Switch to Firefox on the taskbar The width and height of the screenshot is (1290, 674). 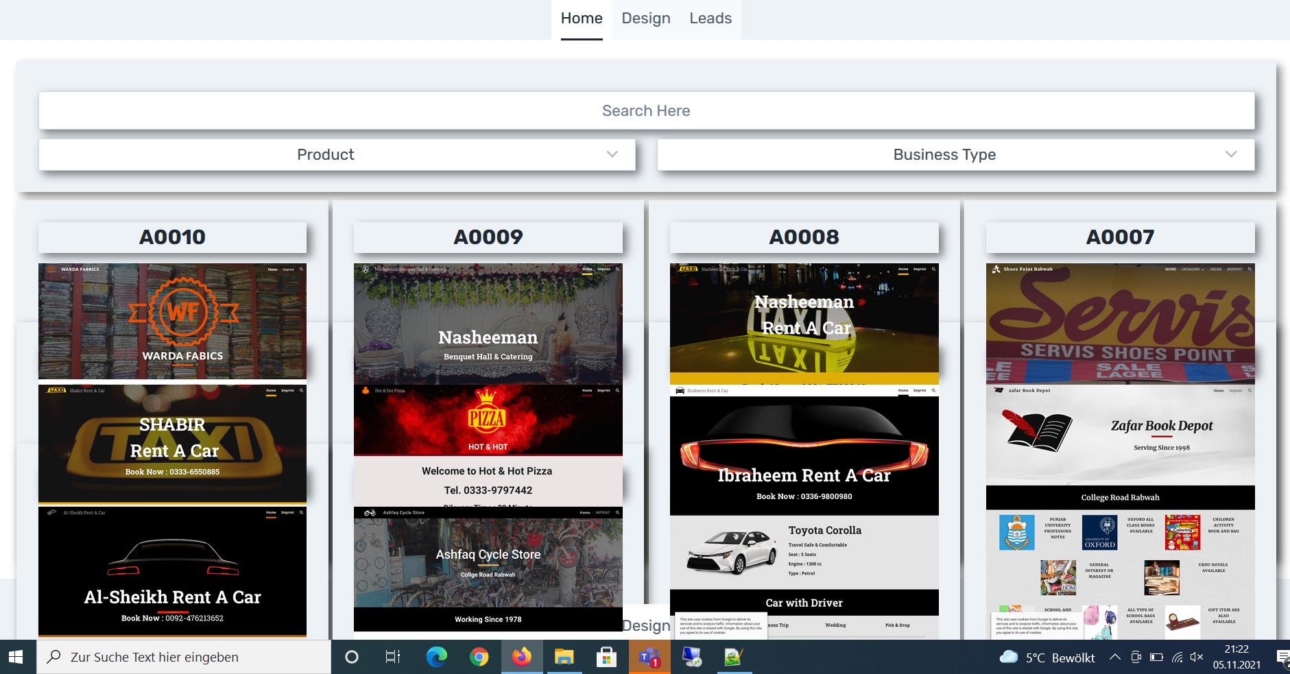[521, 657]
